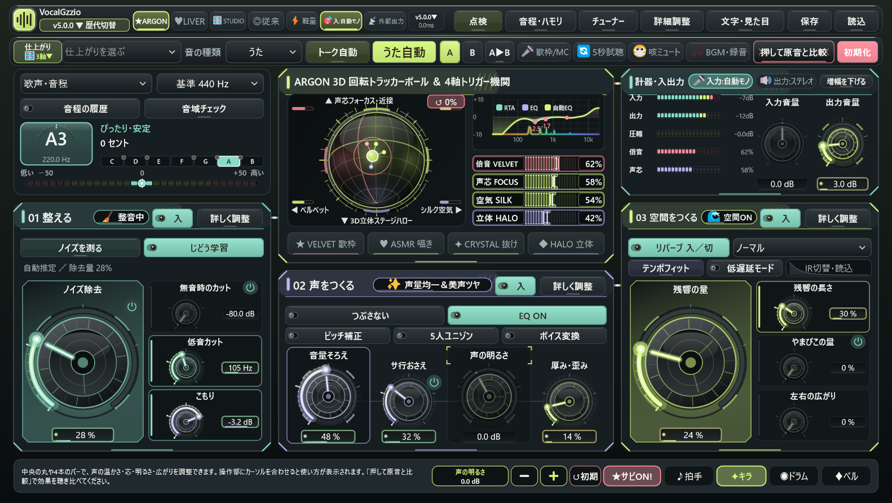Switch to the LIVER heart mode

189,21
